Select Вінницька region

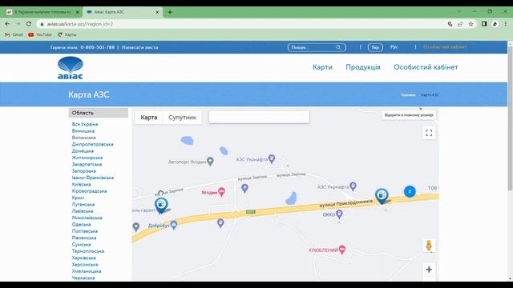83,131
